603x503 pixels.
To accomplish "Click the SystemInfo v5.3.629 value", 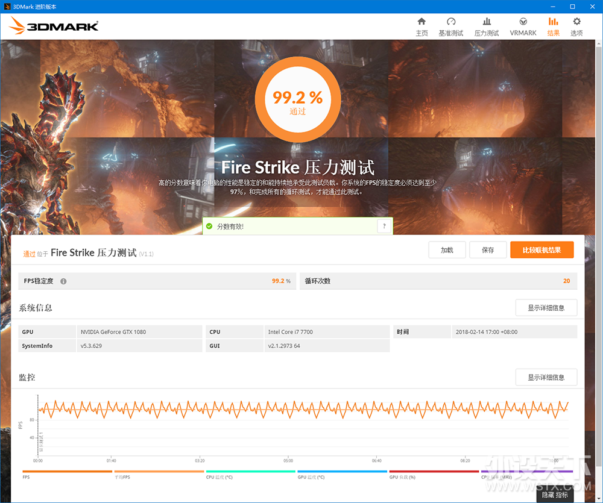I will click(91, 346).
